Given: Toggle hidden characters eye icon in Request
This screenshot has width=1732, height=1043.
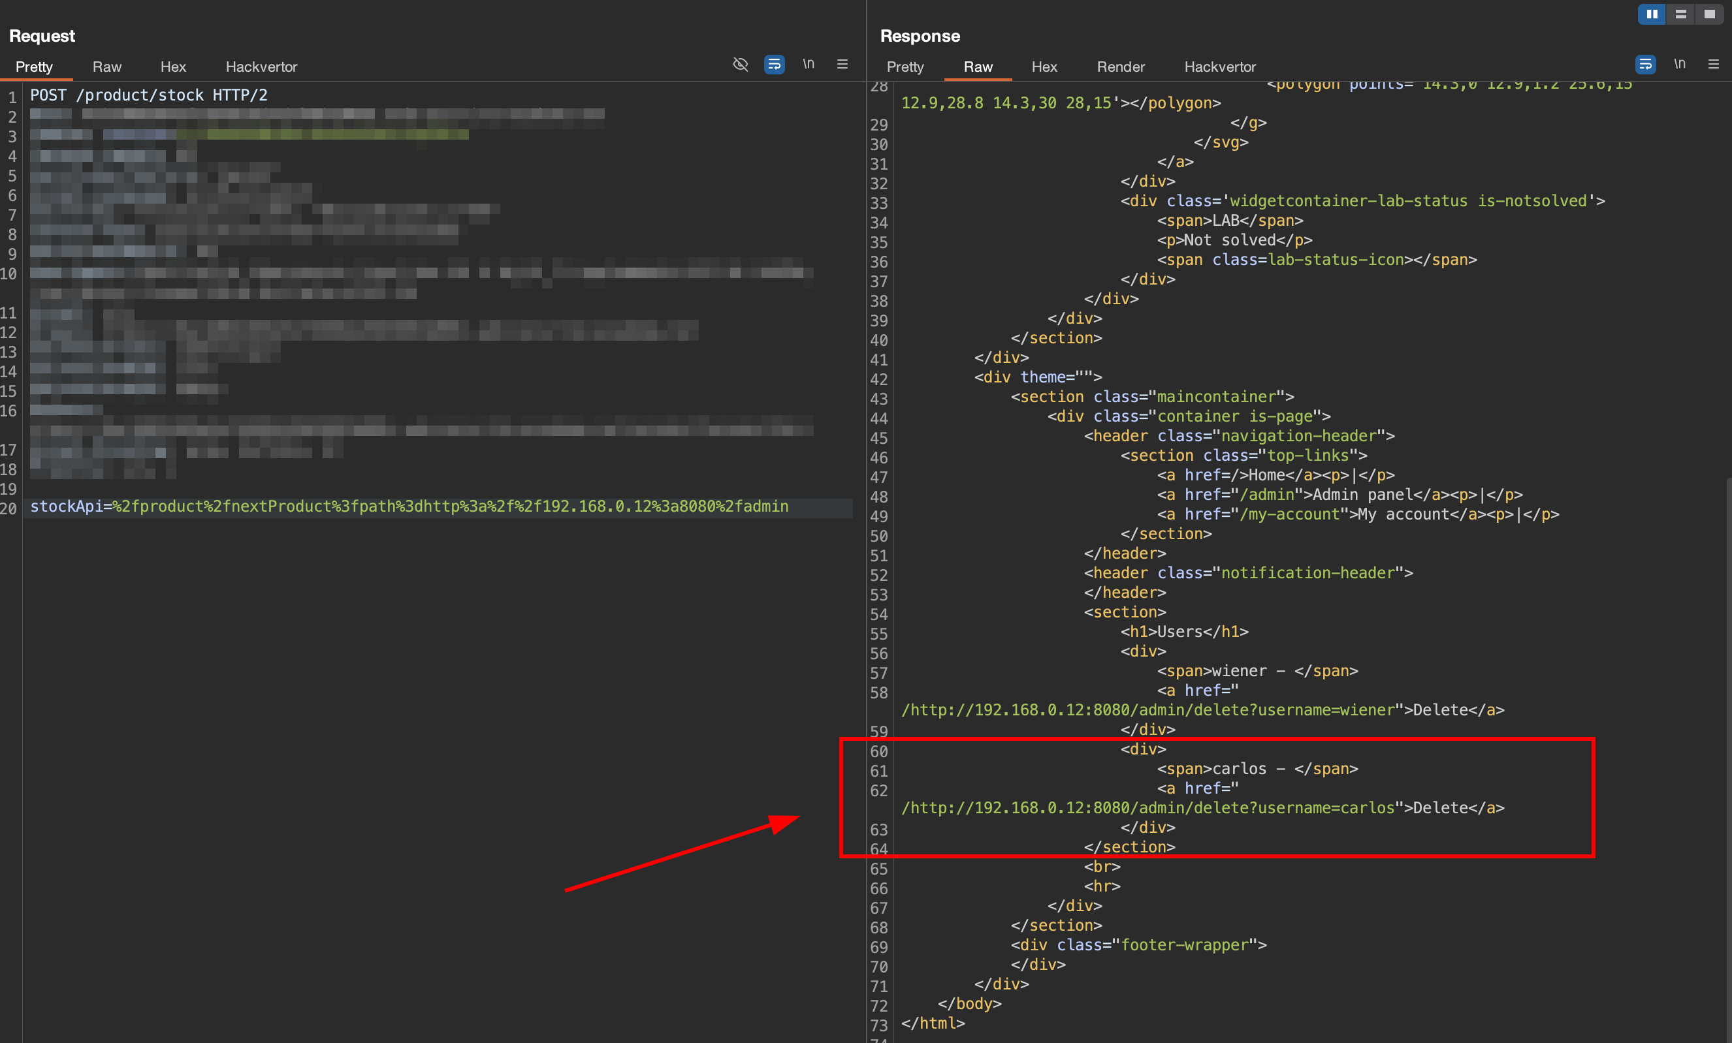Looking at the screenshot, I should [740, 65].
